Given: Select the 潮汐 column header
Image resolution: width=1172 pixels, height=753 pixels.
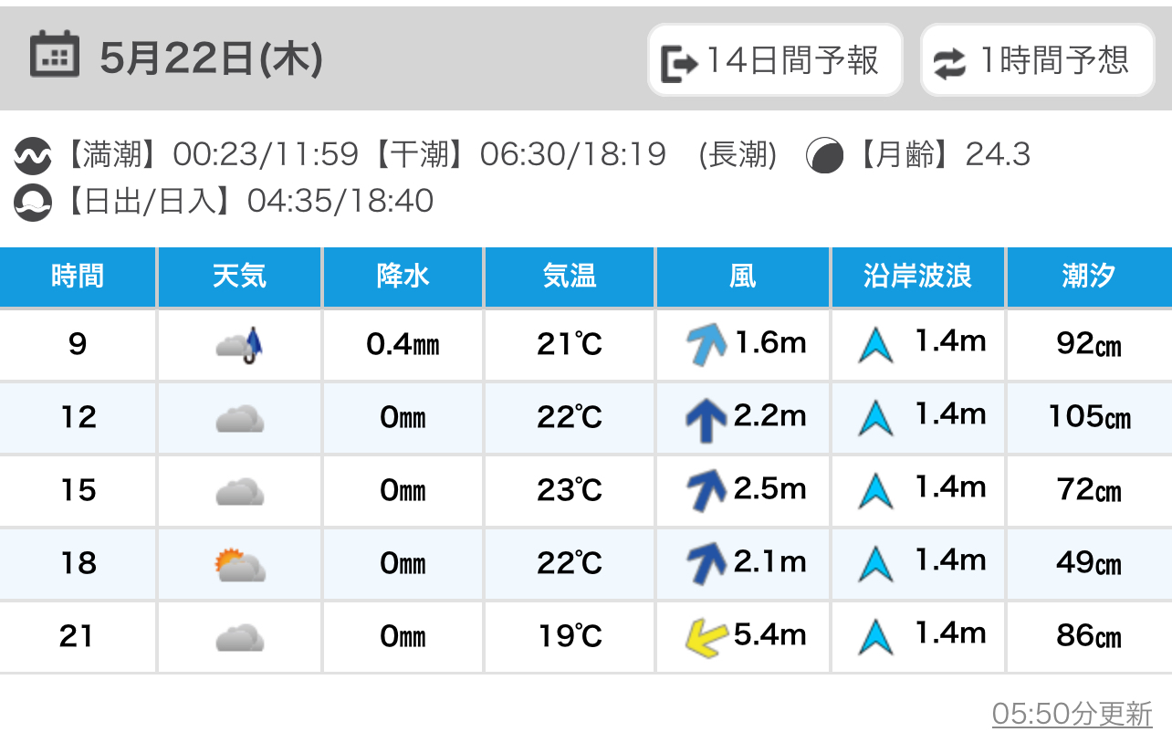Looking at the screenshot, I should click(1090, 277).
